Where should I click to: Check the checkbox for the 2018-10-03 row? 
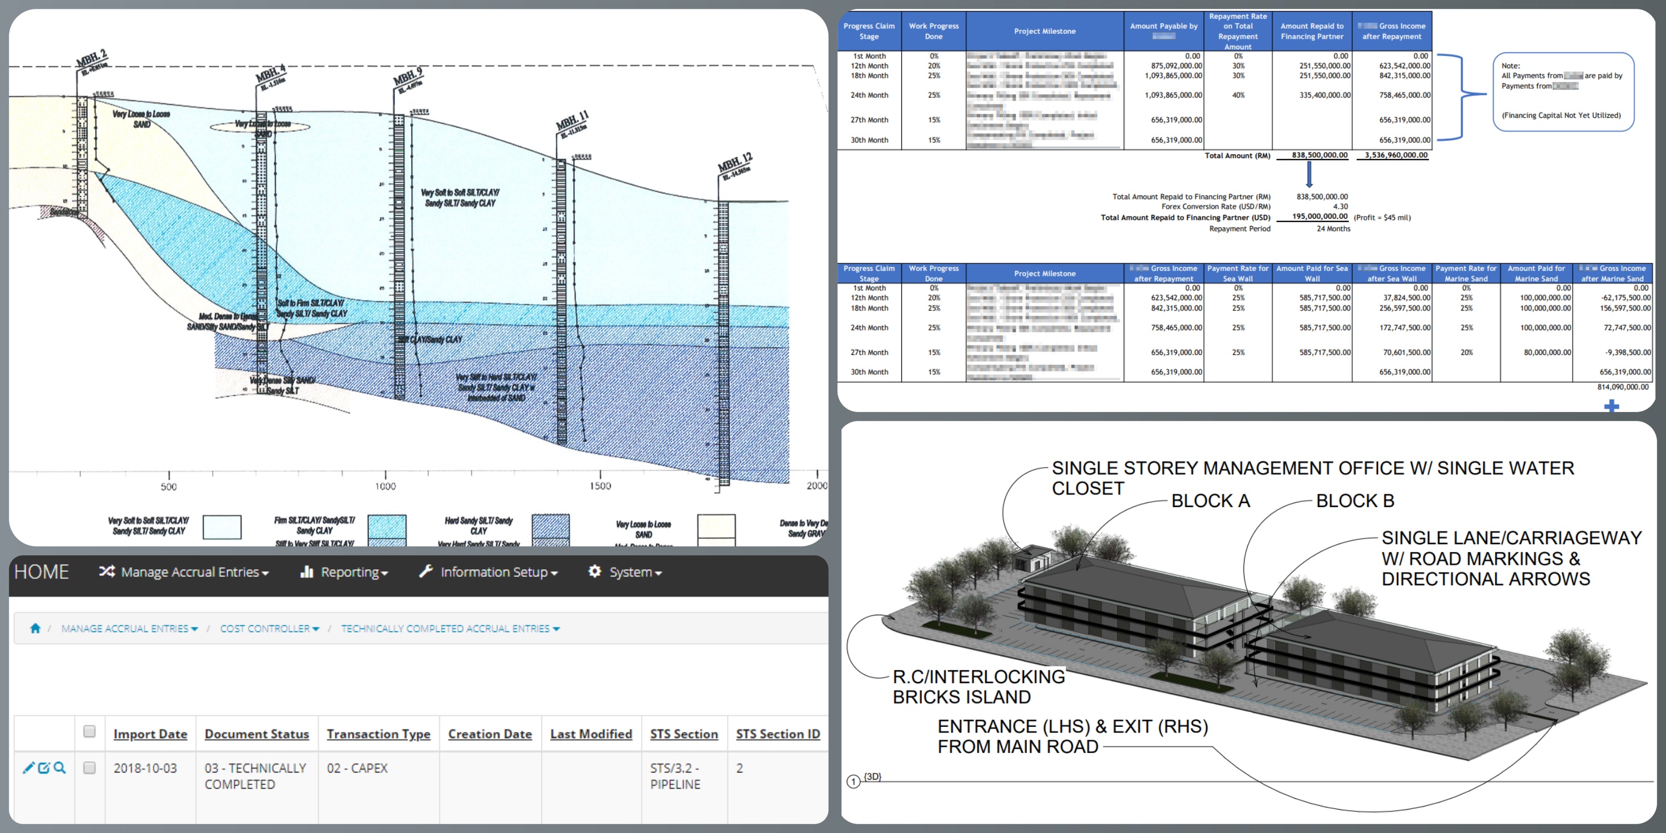89,767
